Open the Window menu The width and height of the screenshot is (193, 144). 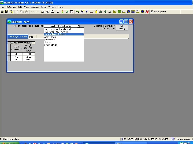(52, 7)
